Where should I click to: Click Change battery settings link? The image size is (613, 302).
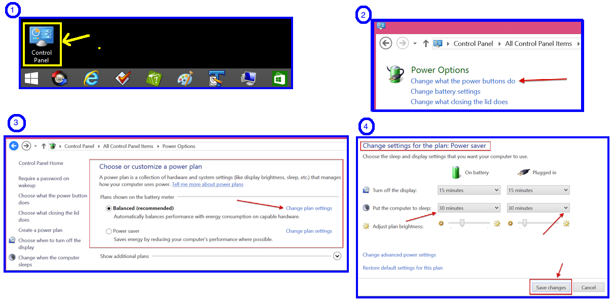point(446,91)
